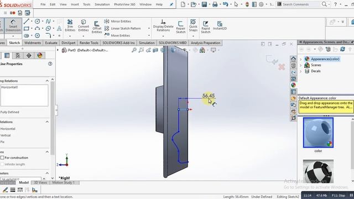Select the color appearance thumbnail
Image resolution: width=354 pixels, height=199 pixels.
(318, 133)
